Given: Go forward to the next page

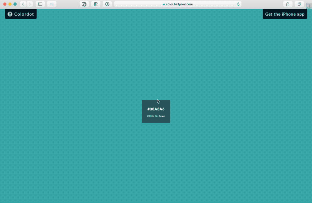Looking at the screenshot, I should [x=30, y=4].
